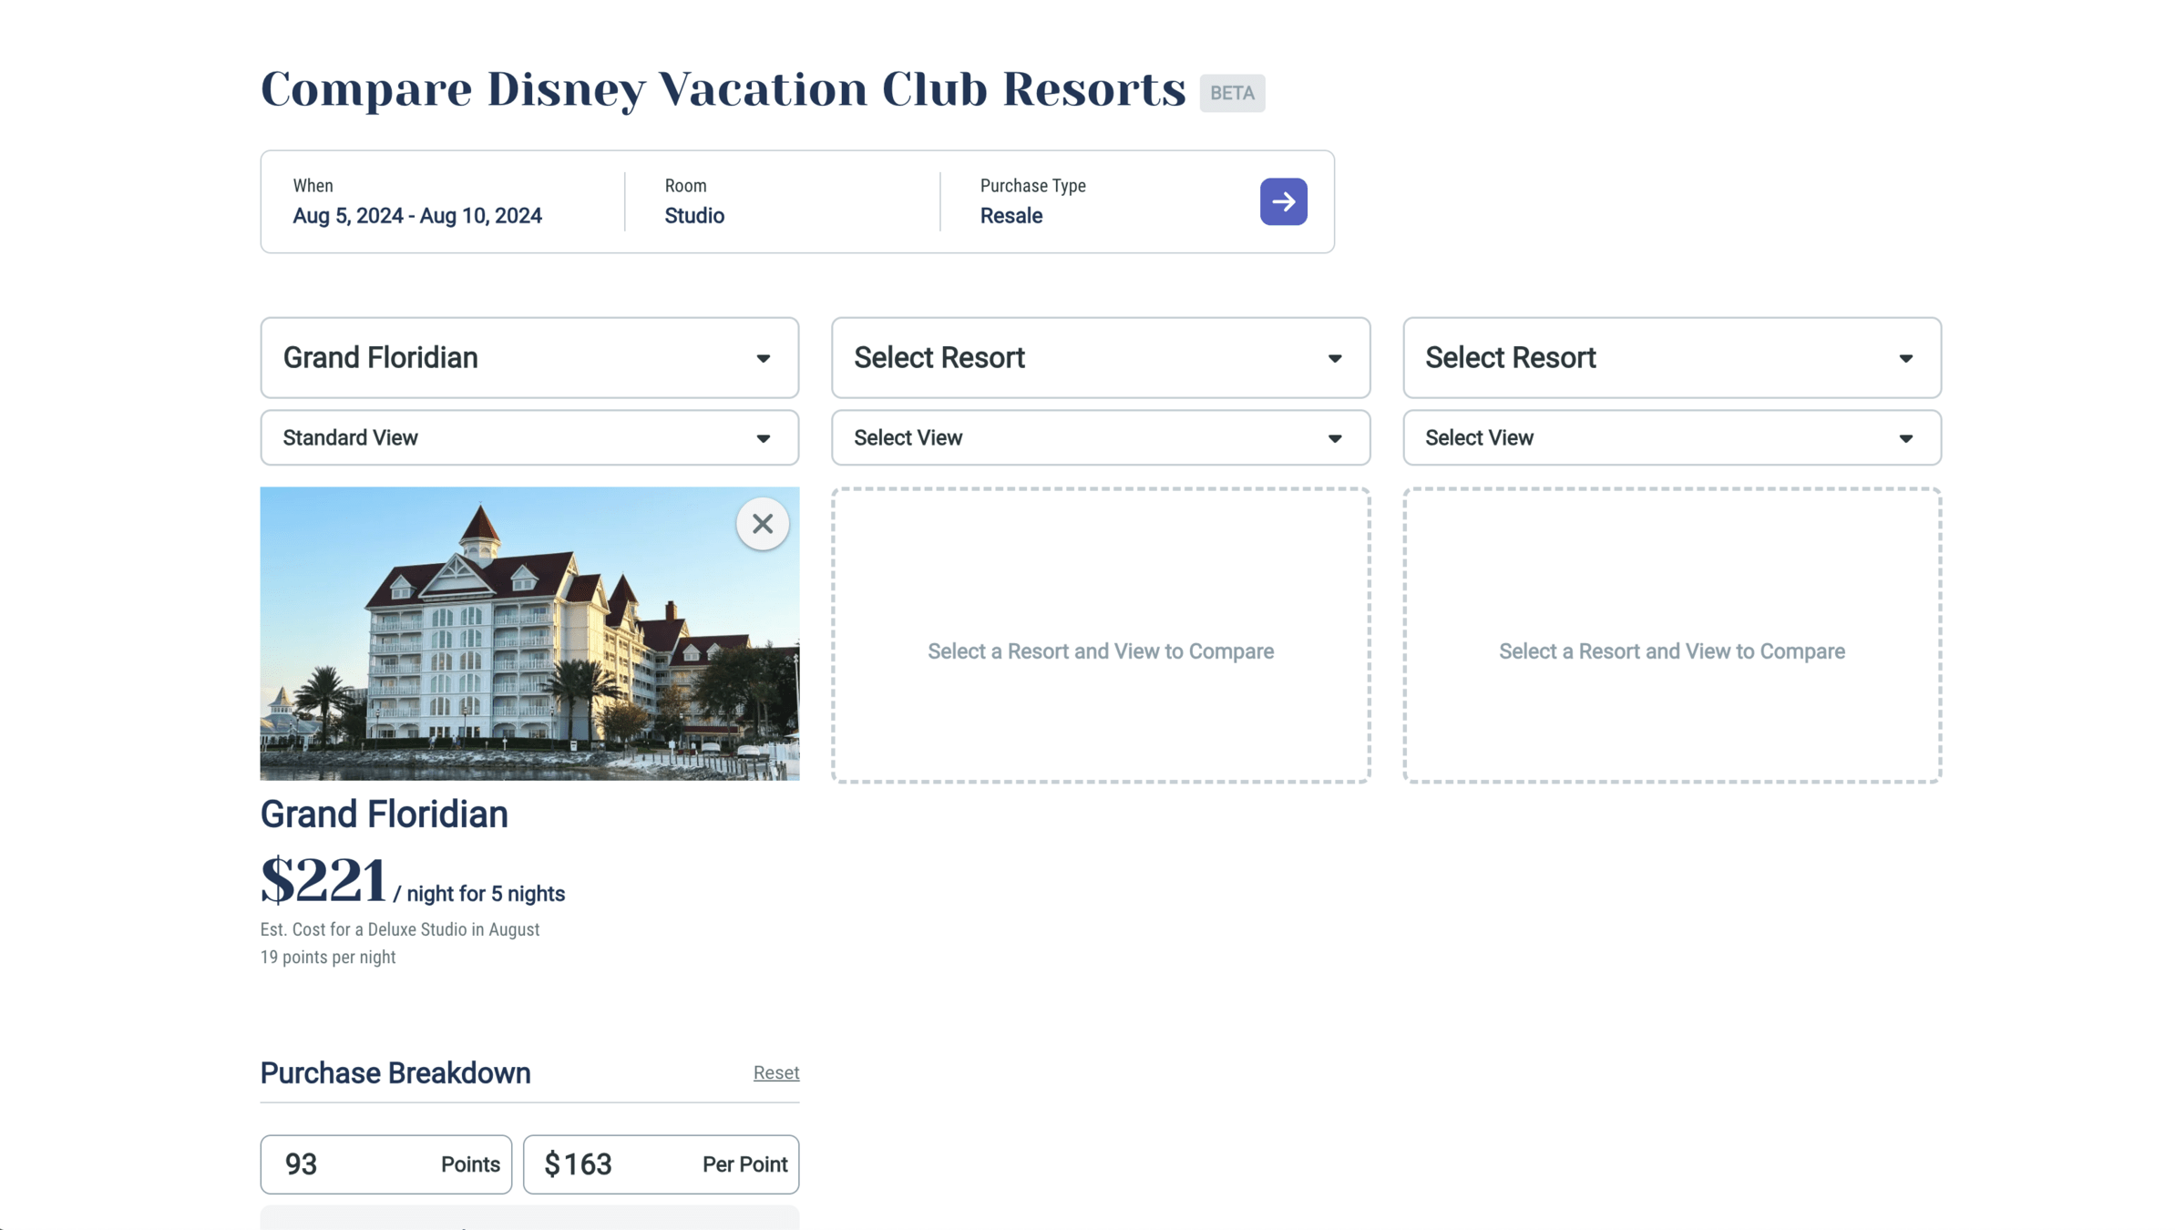Click the BETA badge next to title
Screen dimensions: 2175x1230
(x=1232, y=93)
